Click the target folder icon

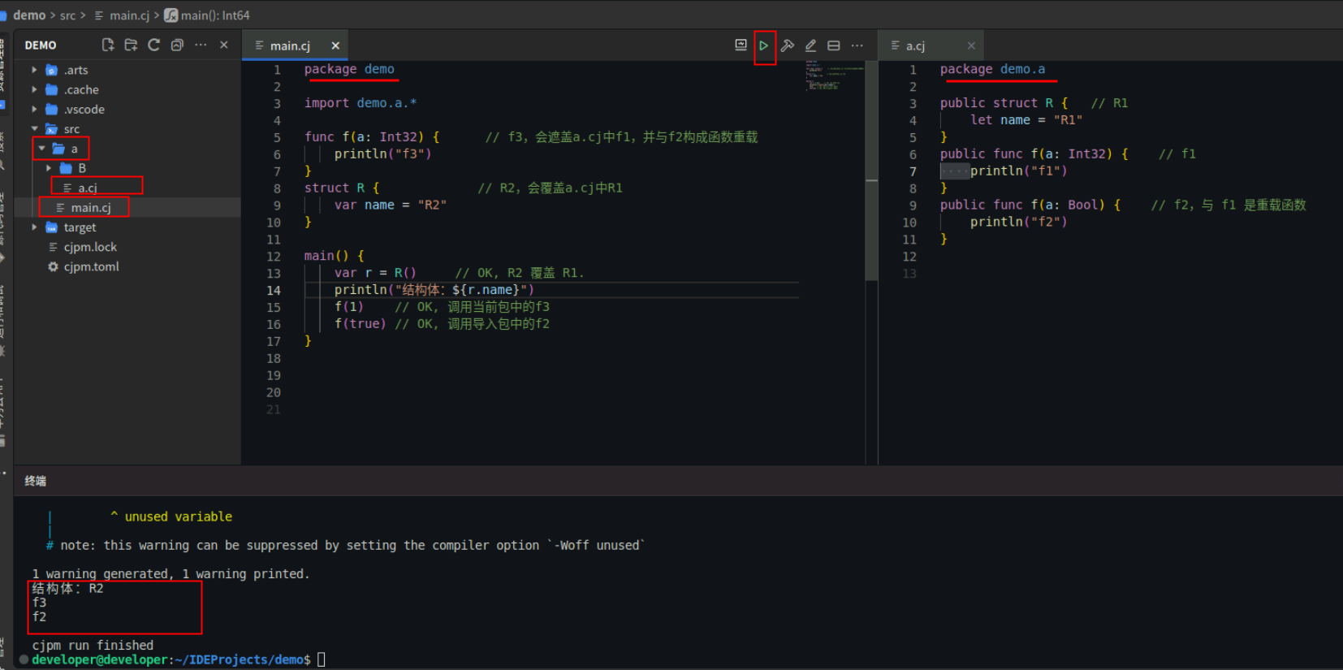click(52, 227)
